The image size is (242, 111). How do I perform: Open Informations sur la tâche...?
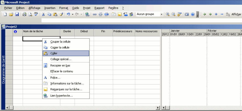pos(66,83)
